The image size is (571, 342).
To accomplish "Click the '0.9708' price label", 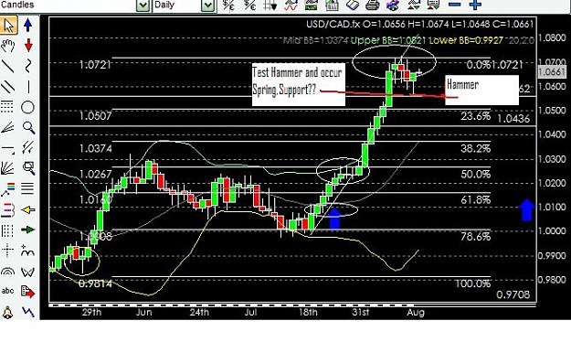I will [x=513, y=294].
